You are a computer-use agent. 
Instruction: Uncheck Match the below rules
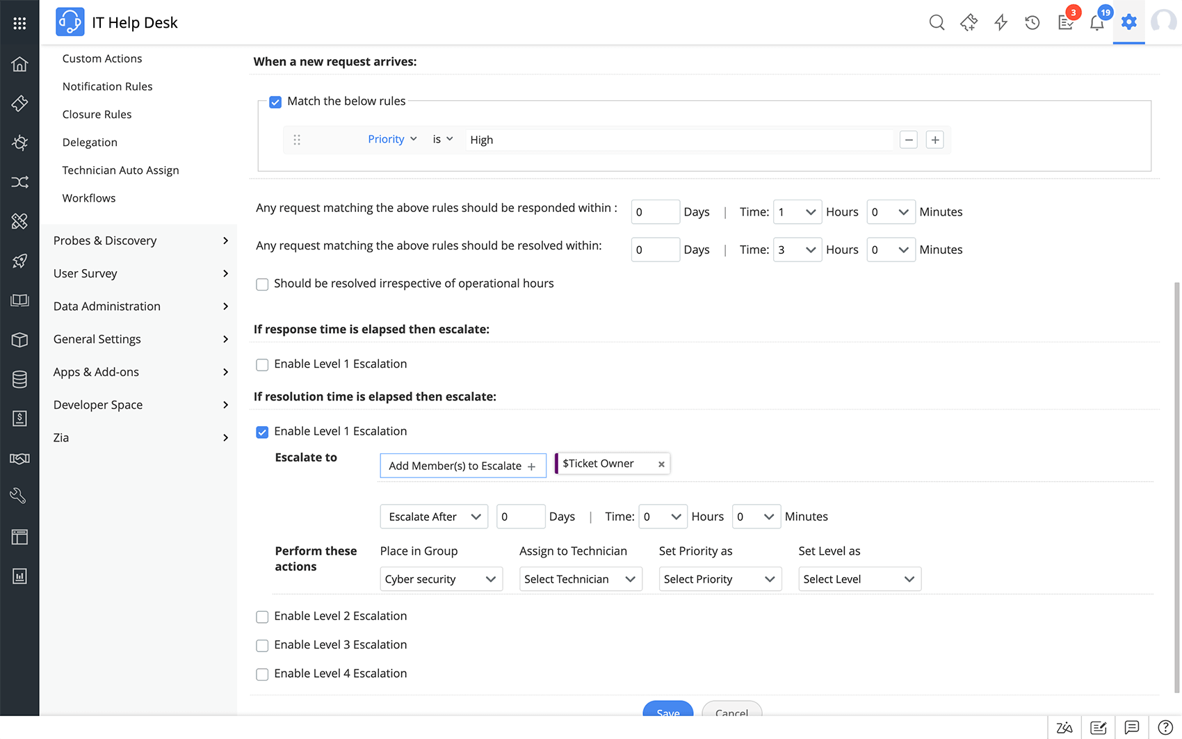275,102
